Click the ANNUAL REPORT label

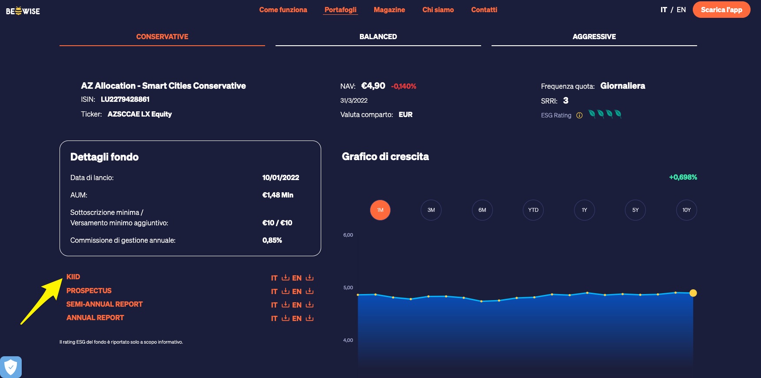(95, 318)
